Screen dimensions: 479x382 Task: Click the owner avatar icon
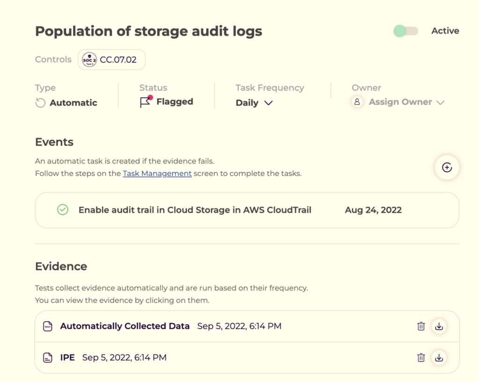[x=357, y=102]
